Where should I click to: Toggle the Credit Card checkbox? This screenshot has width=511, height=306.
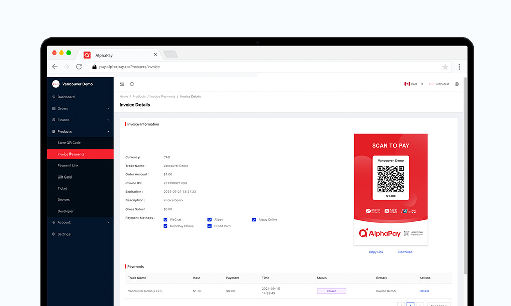click(210, 226)
